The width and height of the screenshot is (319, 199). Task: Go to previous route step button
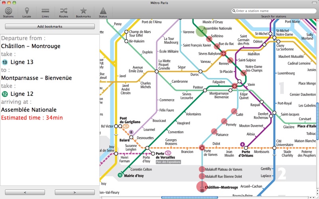(x=25, y=192)
